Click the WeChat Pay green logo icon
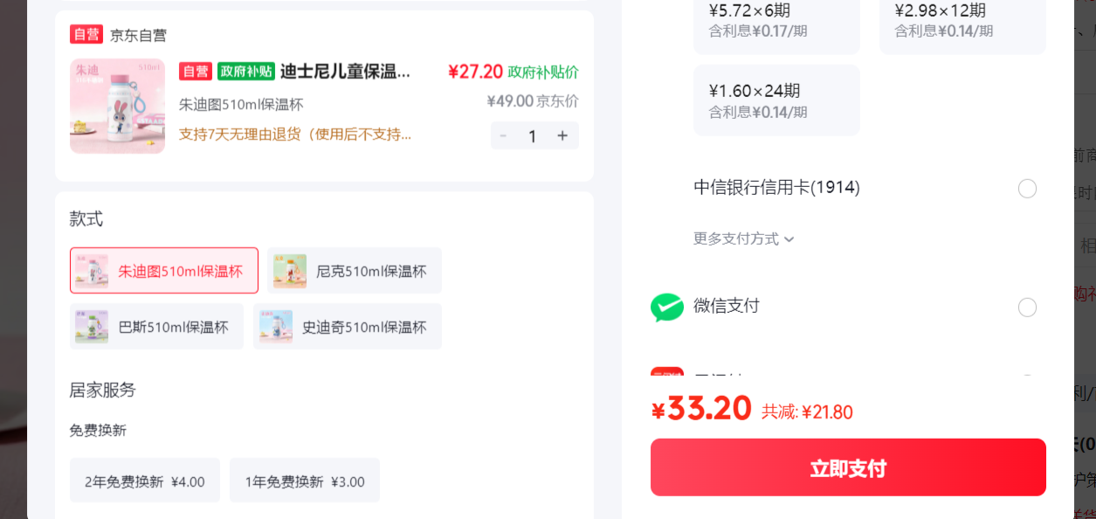 point(667,308)
